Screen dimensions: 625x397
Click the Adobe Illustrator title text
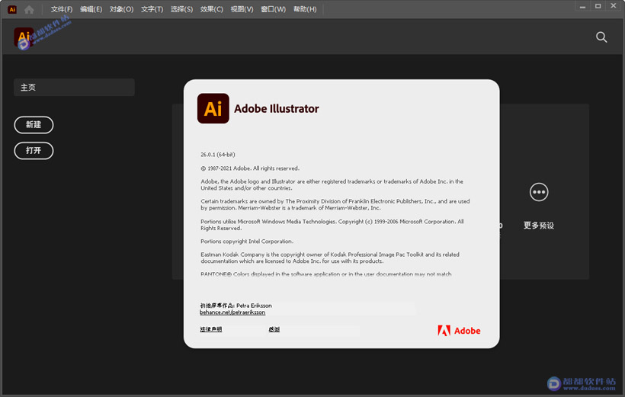click(x=277, y=108)
